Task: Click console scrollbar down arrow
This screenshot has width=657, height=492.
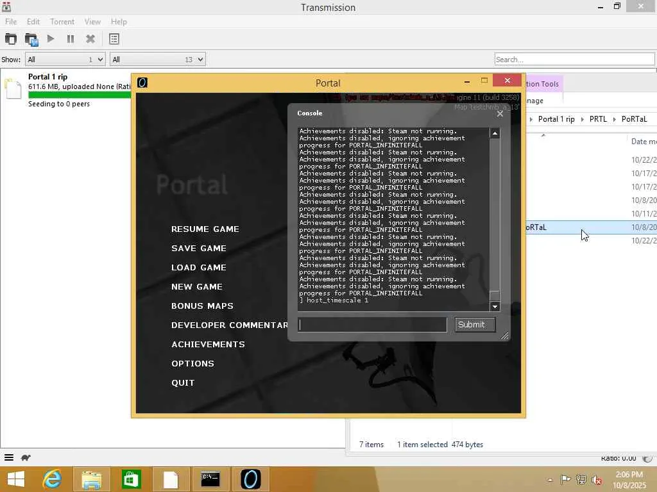Action: tap(495, 307)
